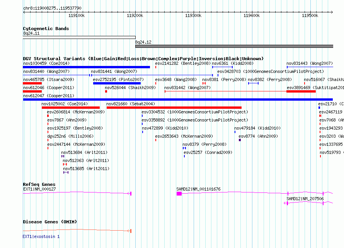Open esv1925197 (Bentley2008) label

pos(75,128)
